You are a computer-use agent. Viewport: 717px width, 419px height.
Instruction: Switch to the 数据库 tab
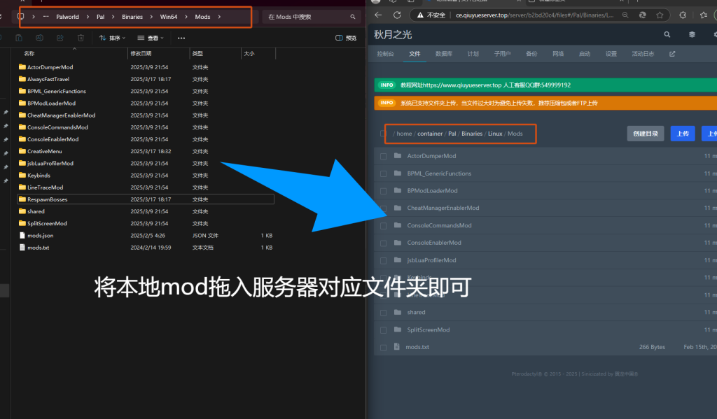(443, 54)
